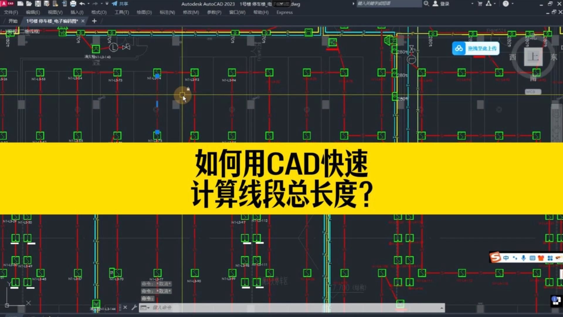Viewport: 563px width, 317px height.
Task: Click the 登录 sign-in link
Action: click(x=445, y=4)
